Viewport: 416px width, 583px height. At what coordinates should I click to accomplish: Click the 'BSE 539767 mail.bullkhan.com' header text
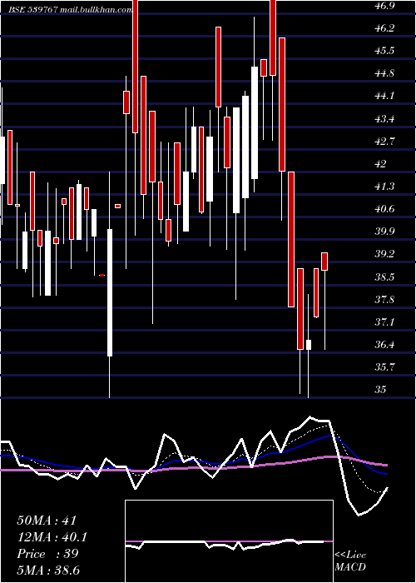pyautogui.click(x=70, y=10)
